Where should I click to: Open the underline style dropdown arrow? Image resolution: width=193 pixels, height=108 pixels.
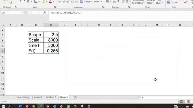click(31, 1)
